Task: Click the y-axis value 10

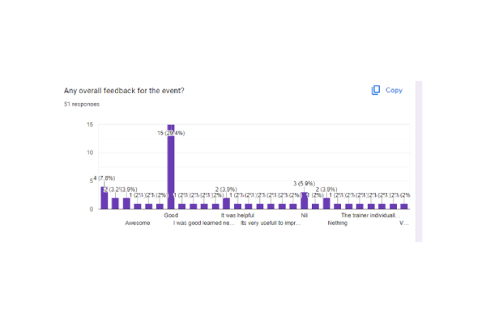Action: [91, 152]
